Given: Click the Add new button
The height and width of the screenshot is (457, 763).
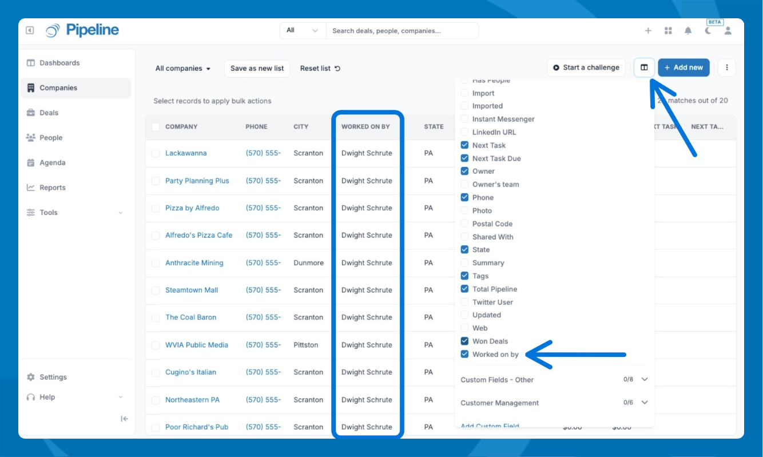Looking at the screenshot, I should tap(683, 67).
